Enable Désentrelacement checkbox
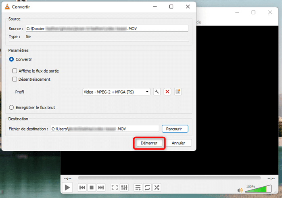Viewport: 282px width, 198px height. (15, 79)
